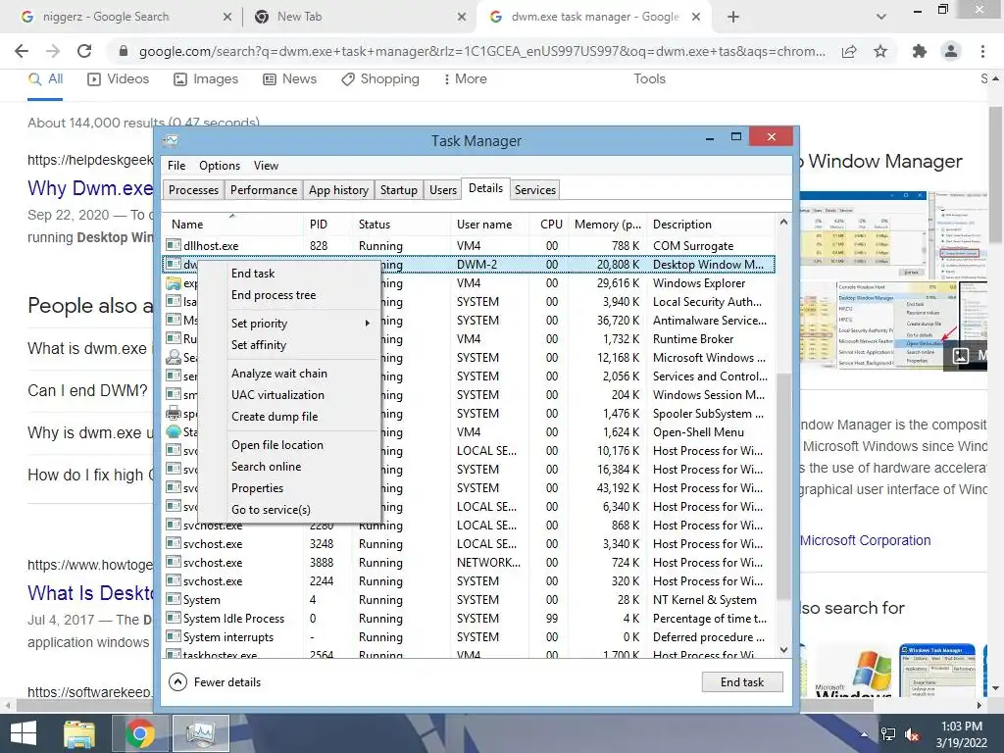1004x753 pixels.
Task: Sort by the Memory column header
Action: [x=608, y=225]
